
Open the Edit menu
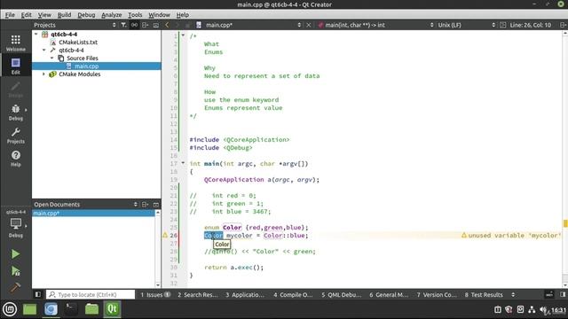26,15
